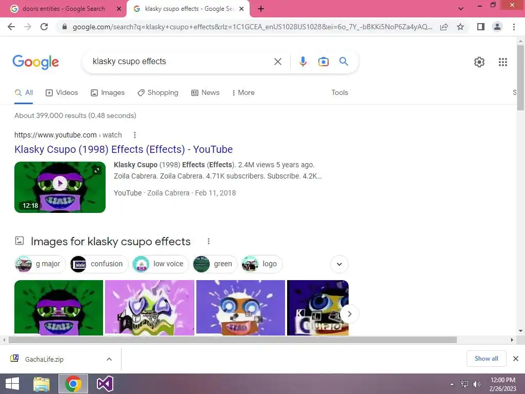Screen dimensions: 525x394
Task: Go back to the previous page
Action: (x=11, y=27)
